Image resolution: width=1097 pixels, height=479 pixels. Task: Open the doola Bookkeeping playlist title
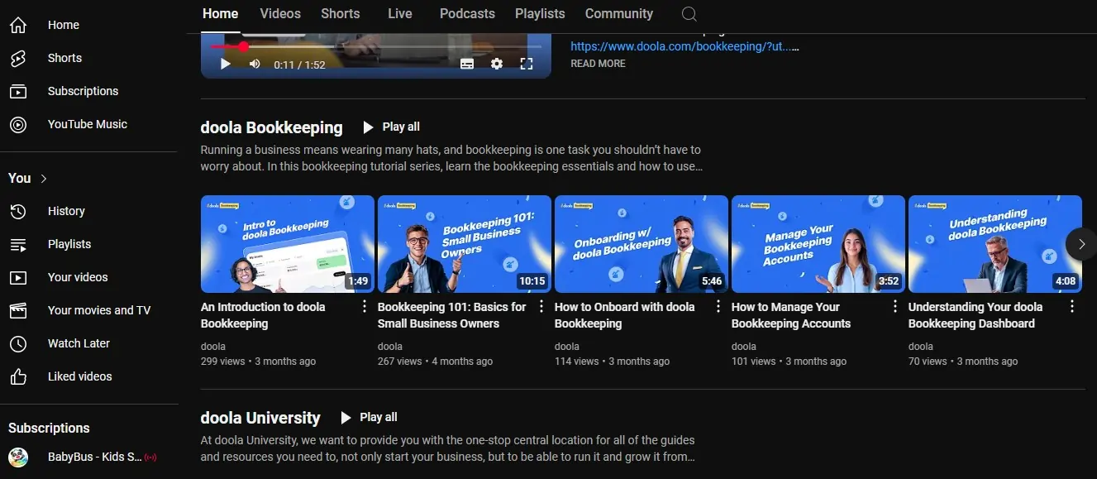point(271,127)
